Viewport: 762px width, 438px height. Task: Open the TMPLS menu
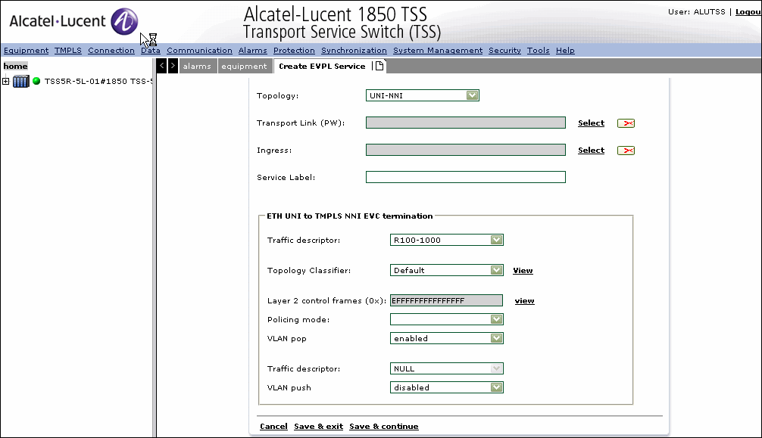pyautogui.click(x=68, y=51)
